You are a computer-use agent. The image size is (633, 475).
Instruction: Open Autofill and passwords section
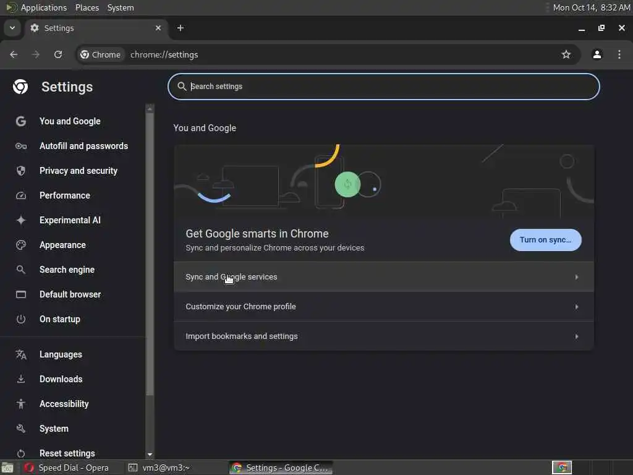click(83, 146)
